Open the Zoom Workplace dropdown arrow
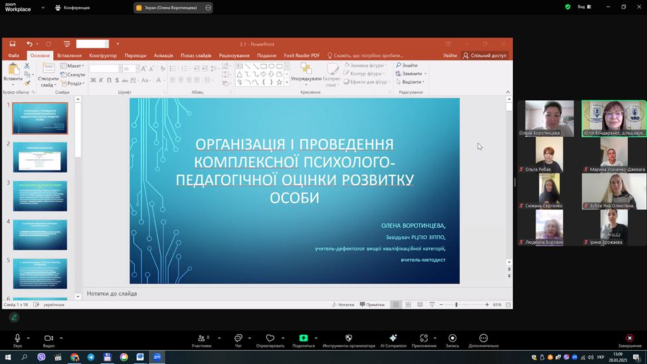This screenshot has height=364, width=647. click(x=43, y=8)
